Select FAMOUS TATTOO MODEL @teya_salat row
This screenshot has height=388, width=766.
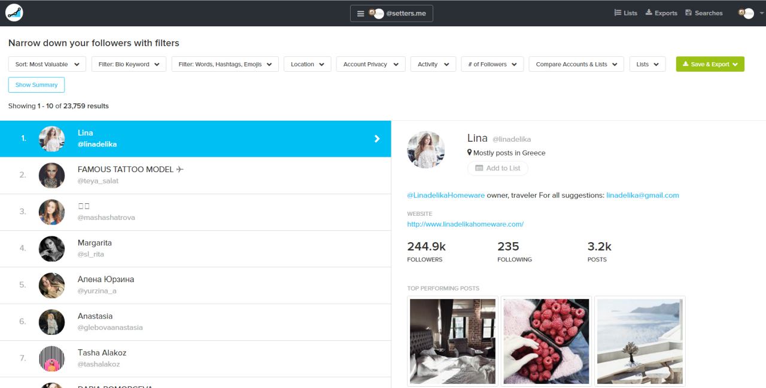click(195, 175)
